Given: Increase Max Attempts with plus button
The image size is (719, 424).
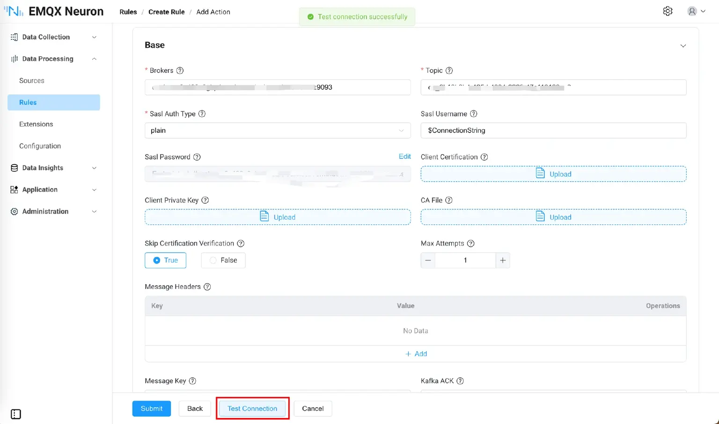Looking at the screenshot, I should (502, 260).
